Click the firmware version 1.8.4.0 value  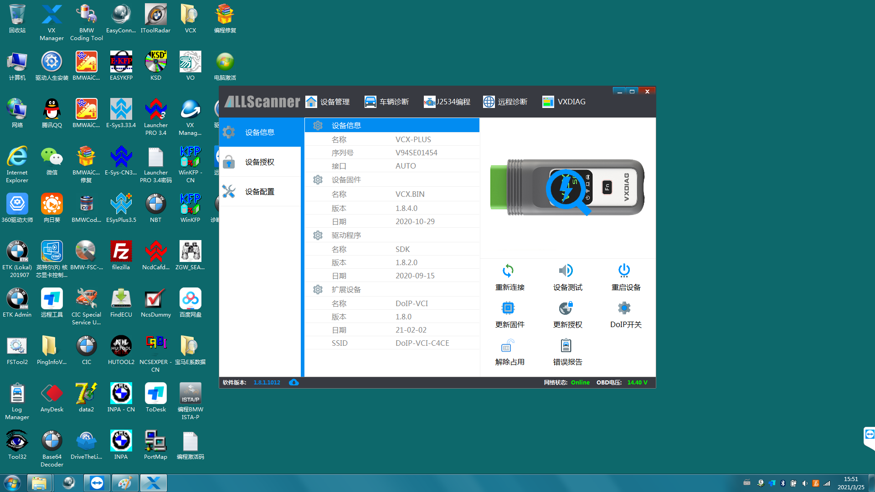(406, 208)
